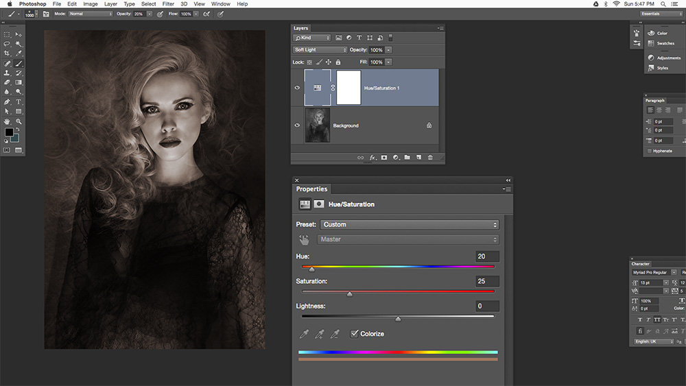Toggle lock image pixels brush icon
The height and width of the screenshot is (386, 686).
(319, 62)
